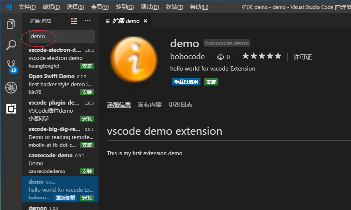Viewport: 351px width, 210px height.
Task: Open Source Control view with 19 badge
Action: [12, 66]
